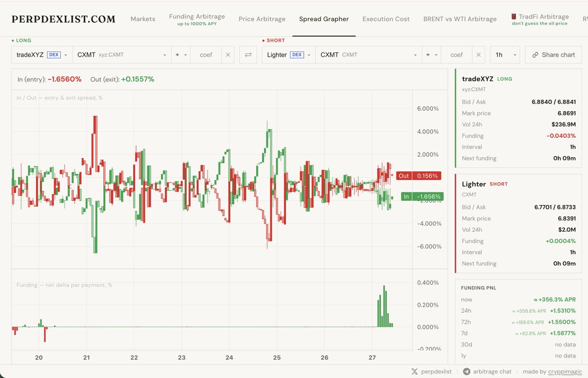Click the red Out 0.156% price label
Viewport: 588px width, 378px height.
(419, 176)
